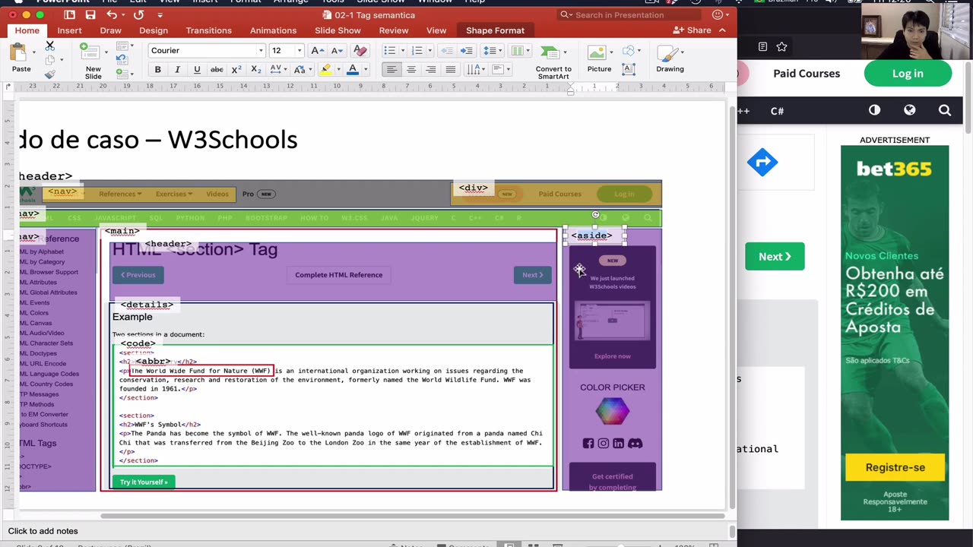Click the font color A swatch

pyautogui.click(x=352, y=69)
